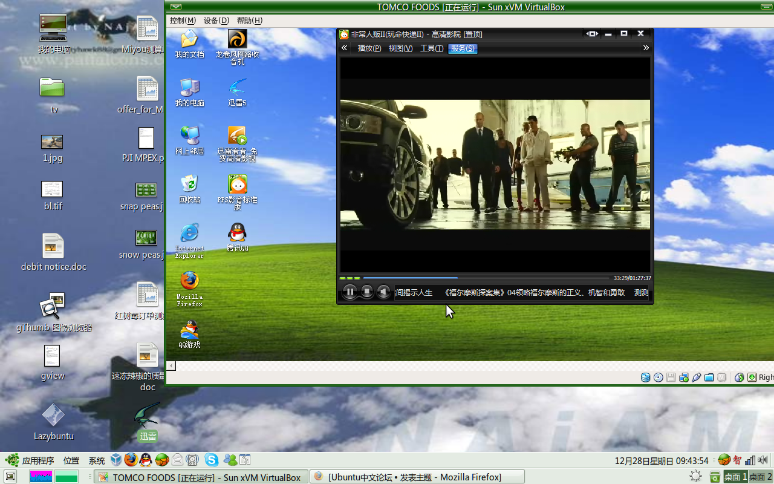Open bl.tif on host desktop

[53, 195]
